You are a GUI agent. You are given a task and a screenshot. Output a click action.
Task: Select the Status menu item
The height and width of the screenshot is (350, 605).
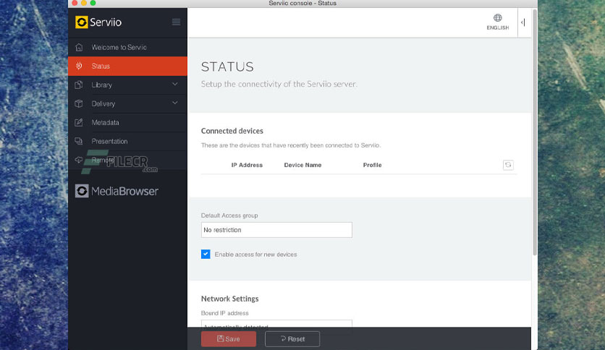pos(127,66)
